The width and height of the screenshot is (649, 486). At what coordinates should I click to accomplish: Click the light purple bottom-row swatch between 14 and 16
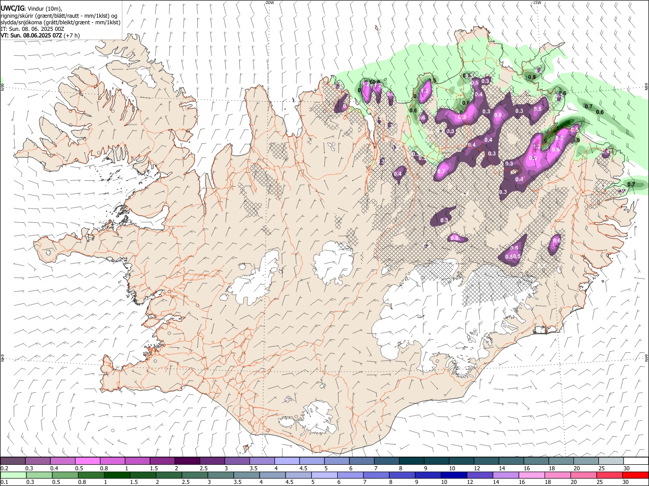[x=504, y=475]
